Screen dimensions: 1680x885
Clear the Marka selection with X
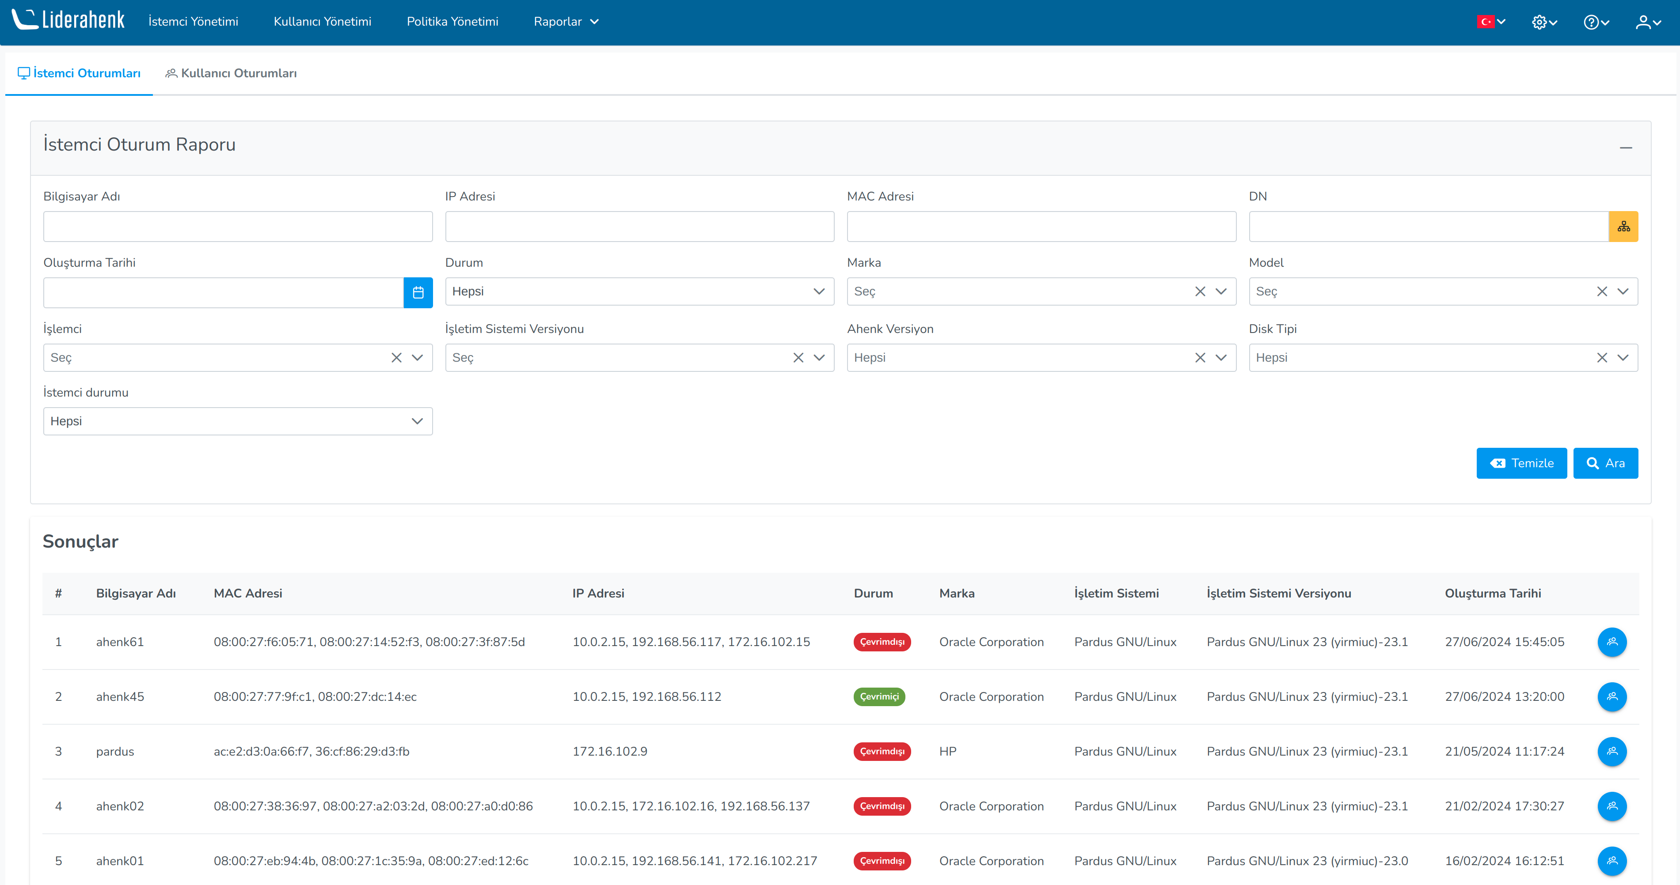1199,291
